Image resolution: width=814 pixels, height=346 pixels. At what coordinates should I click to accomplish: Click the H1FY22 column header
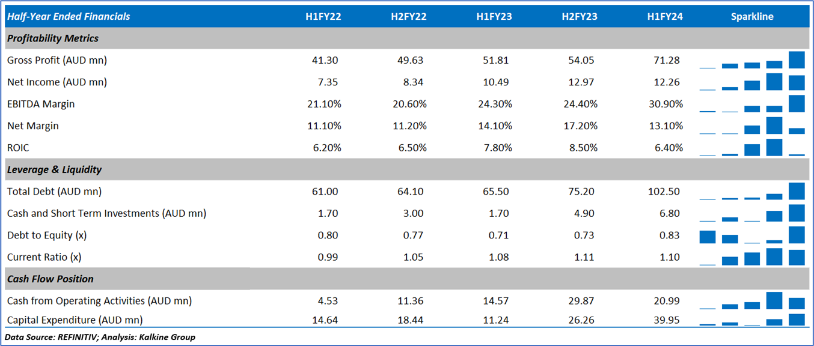(323, 17)
